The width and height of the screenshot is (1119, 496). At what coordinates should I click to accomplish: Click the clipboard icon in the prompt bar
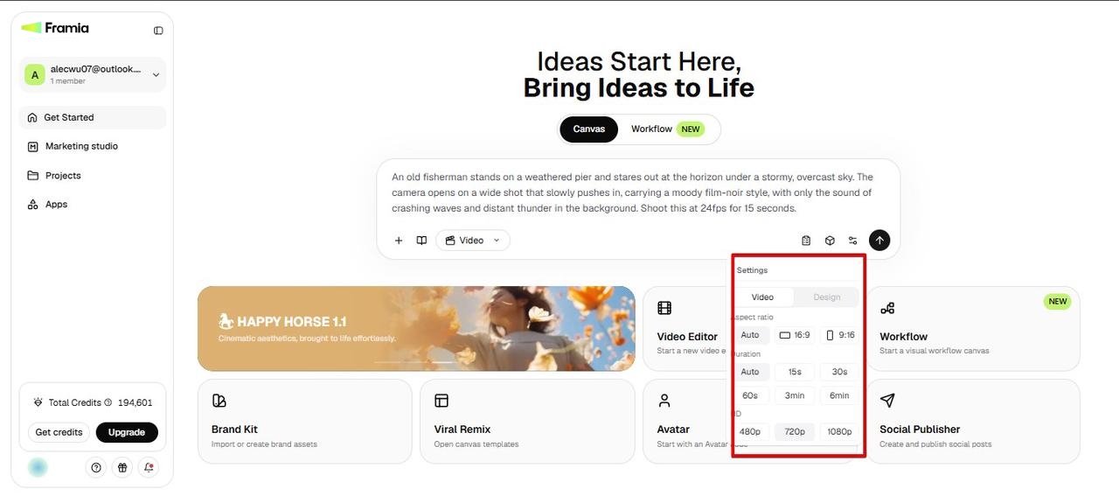coord(806,241)
